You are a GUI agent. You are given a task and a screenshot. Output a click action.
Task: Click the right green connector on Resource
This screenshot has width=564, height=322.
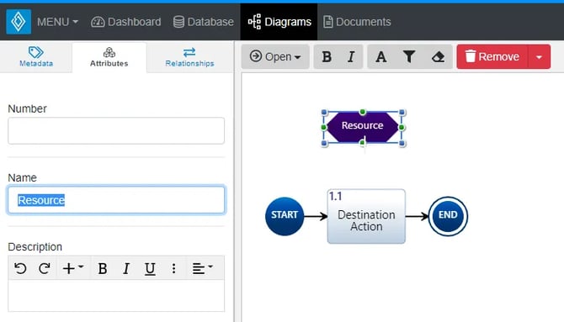402,127
